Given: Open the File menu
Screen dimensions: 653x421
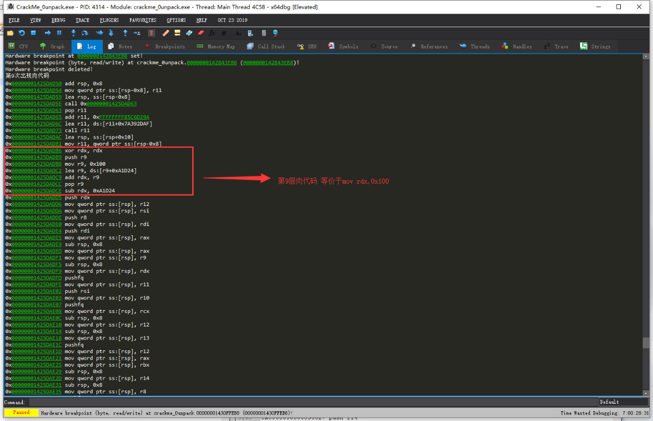Looking at the screenshot, I should [14, 20].
